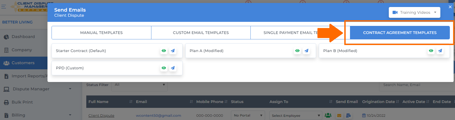
Task: Click the green assign users icon
Action: coord(328,115)
